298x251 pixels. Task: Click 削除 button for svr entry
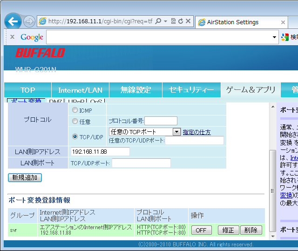(x=251, y=230)
